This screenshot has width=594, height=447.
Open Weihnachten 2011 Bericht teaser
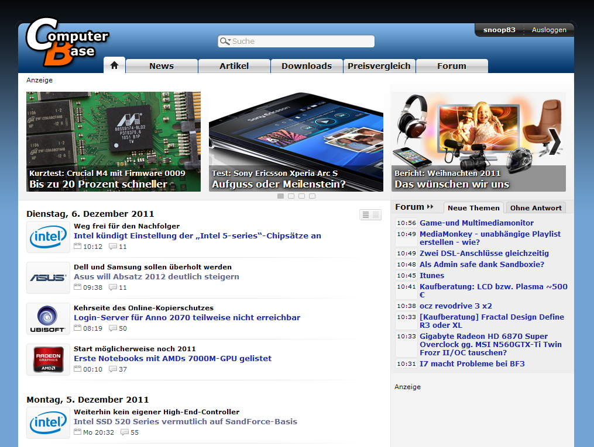pos(479,141)
